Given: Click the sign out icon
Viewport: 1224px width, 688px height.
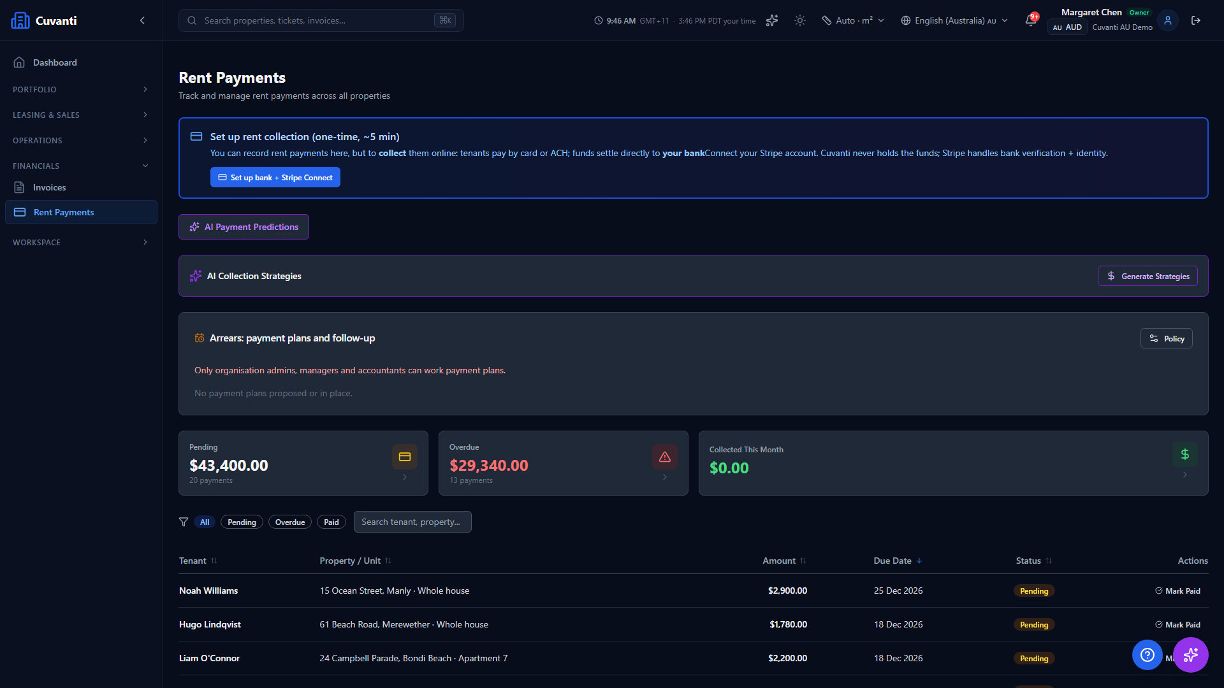Looking at the screenshot, I should 1196,20.
